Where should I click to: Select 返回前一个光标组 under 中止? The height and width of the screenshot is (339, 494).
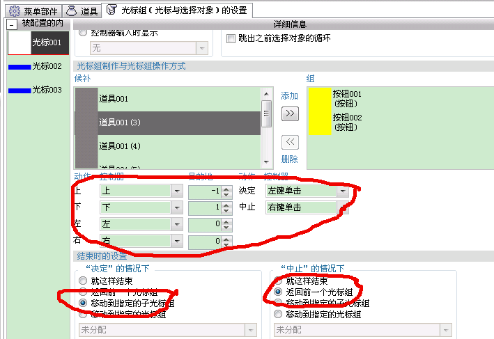pyautogui.click(x=278, y=292)
